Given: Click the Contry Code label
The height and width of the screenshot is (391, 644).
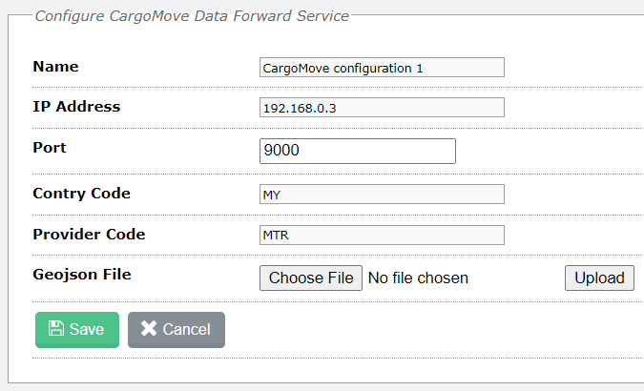Looking at the screenshot, I should pyautogui.click(x=82, y=194).
